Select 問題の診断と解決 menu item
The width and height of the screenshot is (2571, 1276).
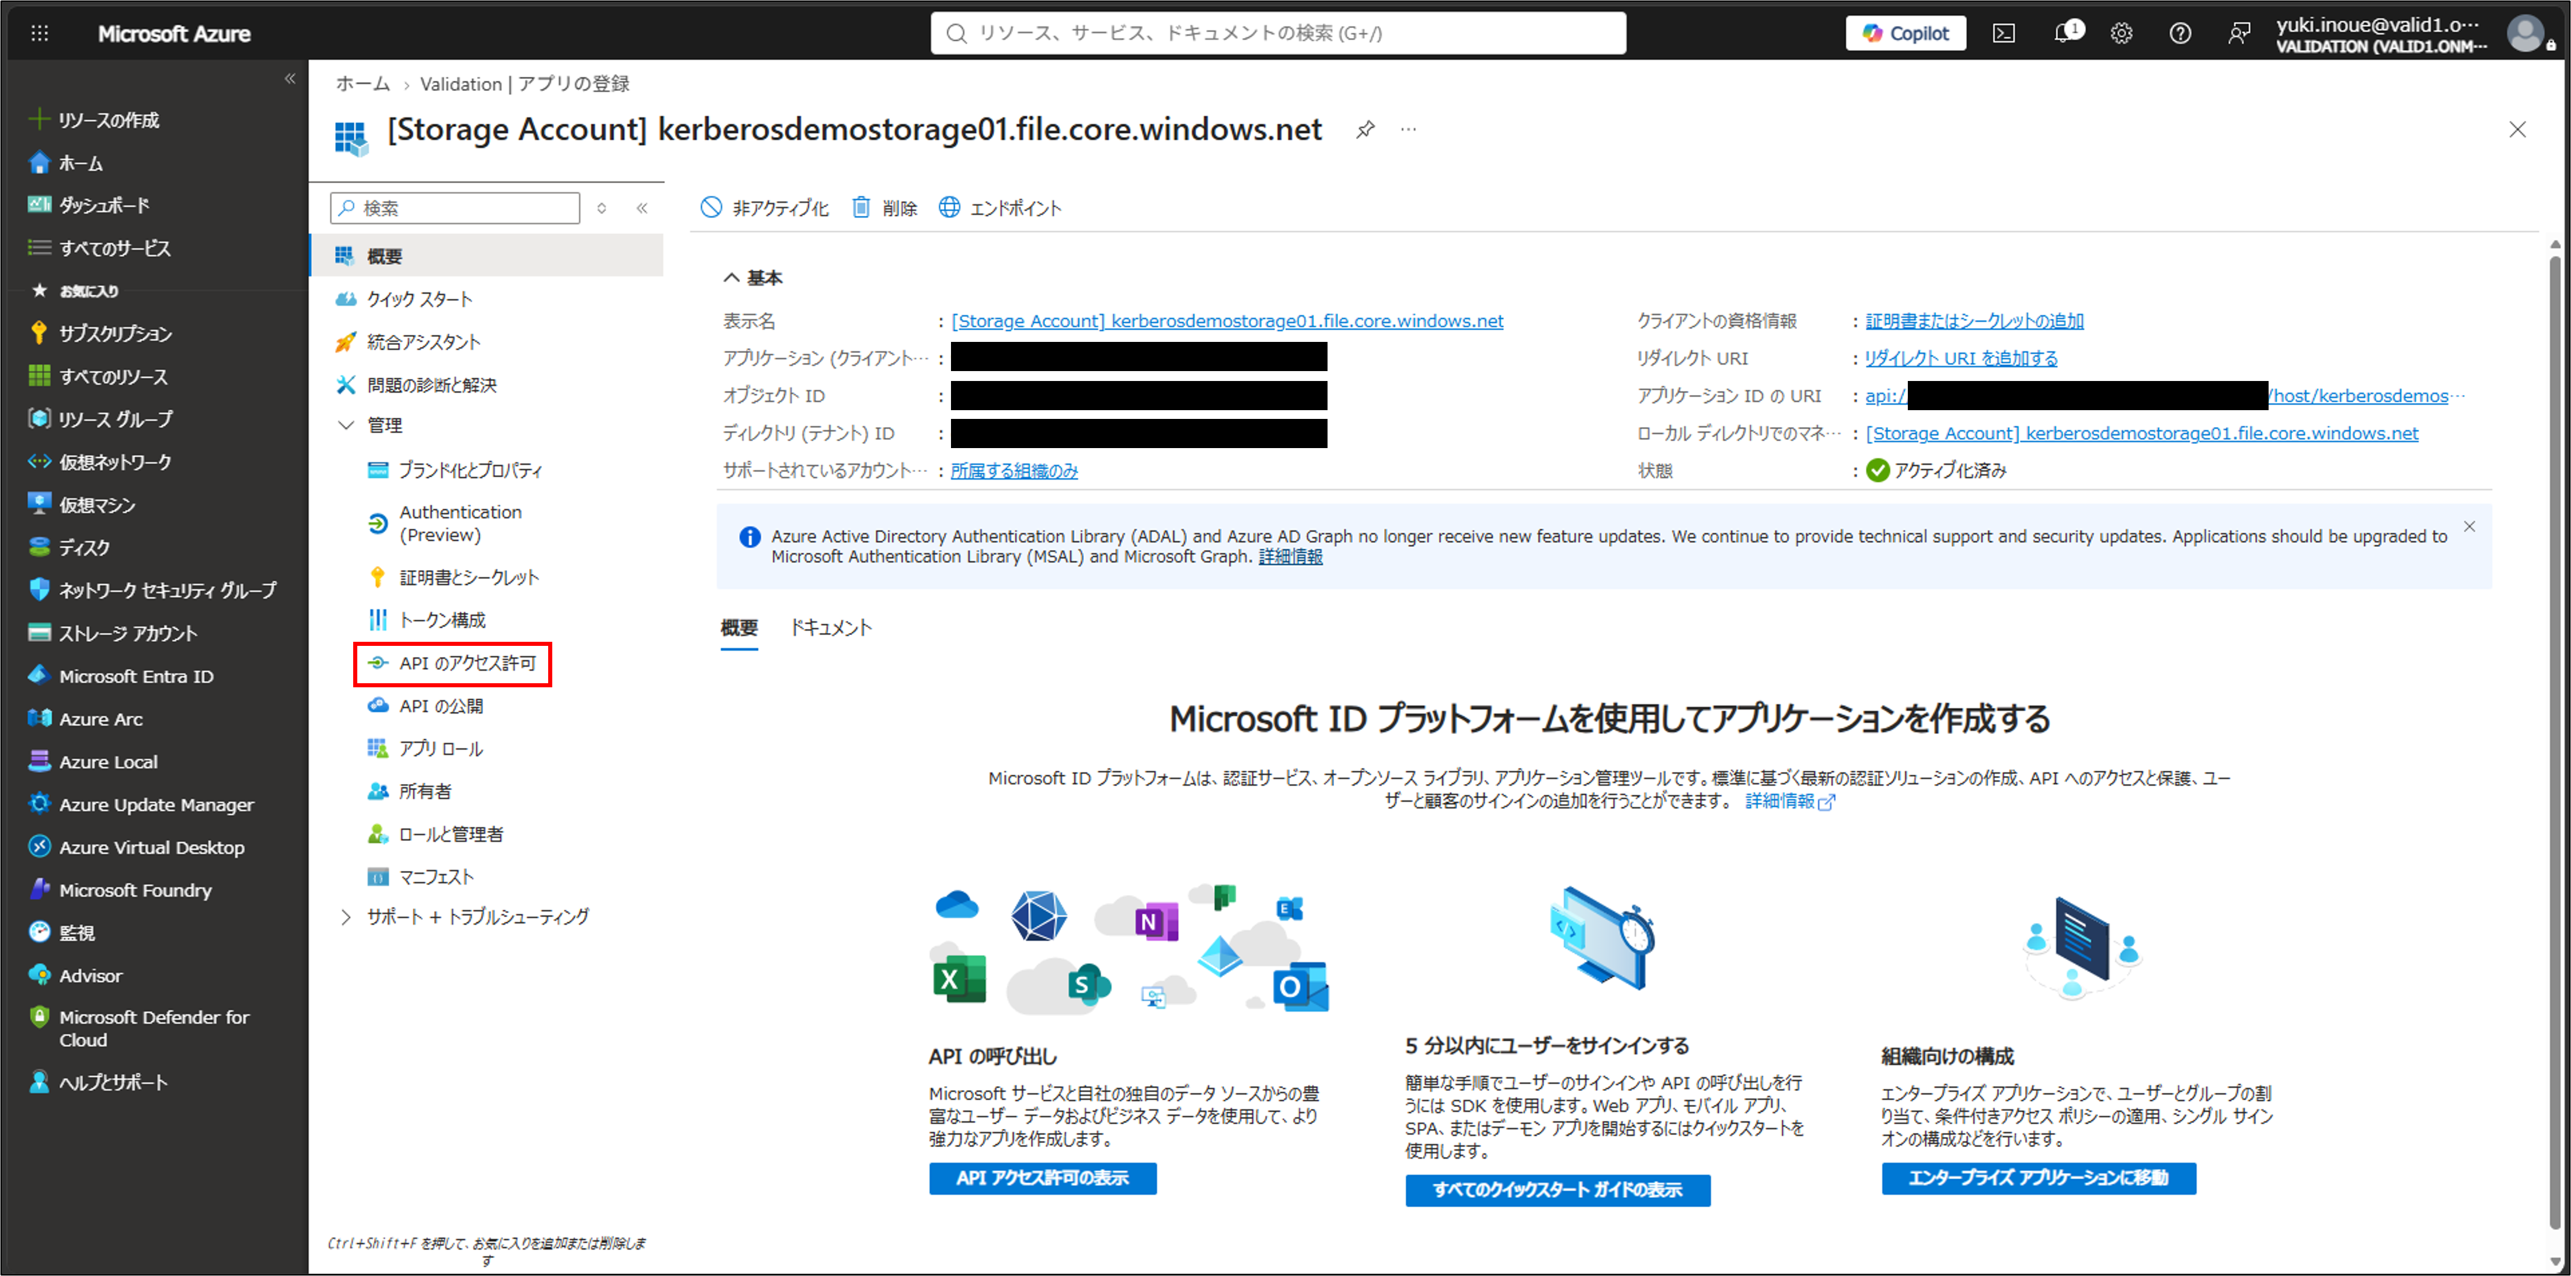416,384
